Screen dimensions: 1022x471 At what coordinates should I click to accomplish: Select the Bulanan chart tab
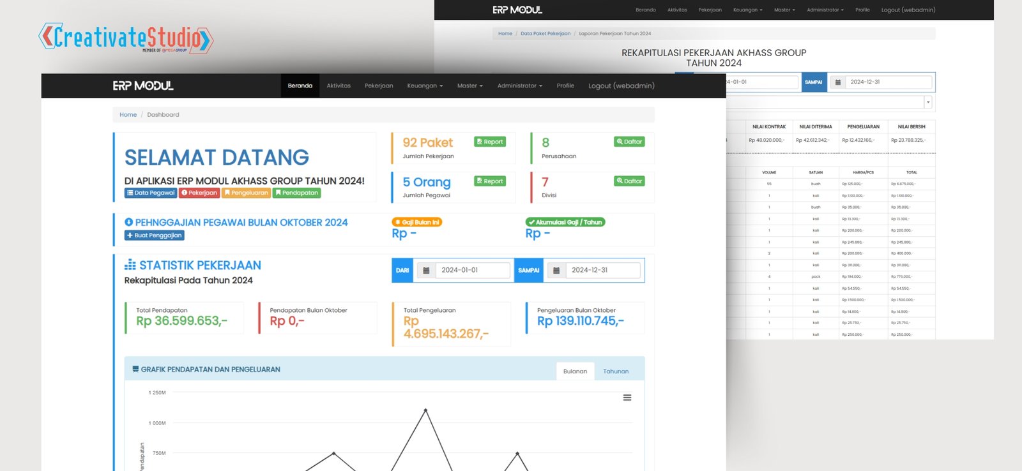(x=575, y=371)
